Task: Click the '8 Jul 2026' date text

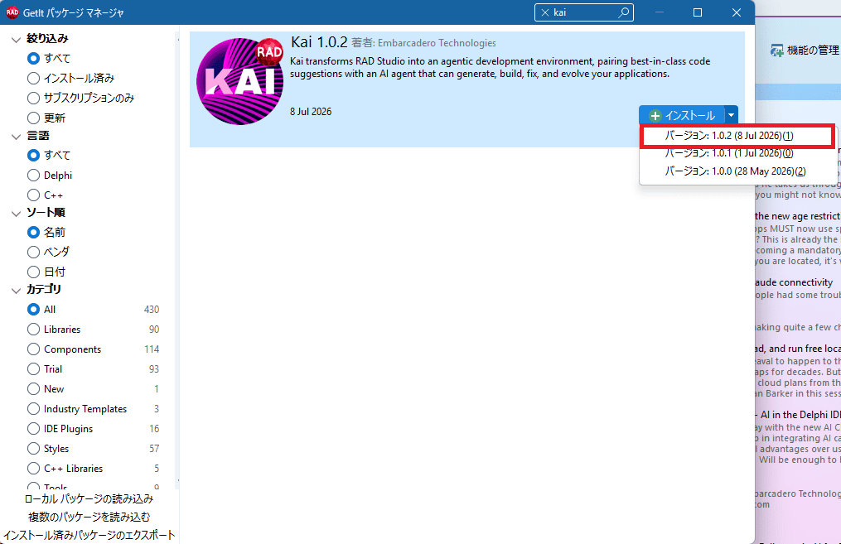Action: (311, 112)
